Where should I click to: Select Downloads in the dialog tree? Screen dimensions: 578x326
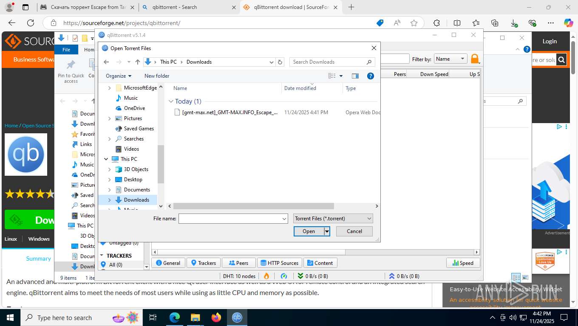[136, 200]
